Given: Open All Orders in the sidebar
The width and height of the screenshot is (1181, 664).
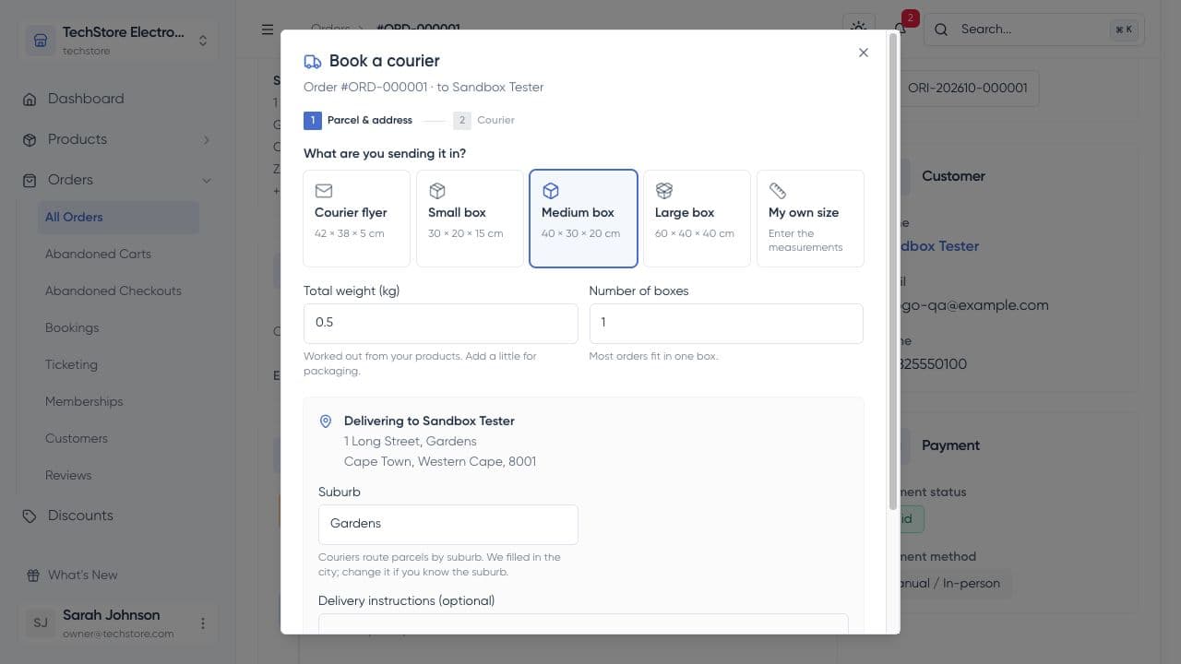Looking at the screenshot, I should [118, 218].
